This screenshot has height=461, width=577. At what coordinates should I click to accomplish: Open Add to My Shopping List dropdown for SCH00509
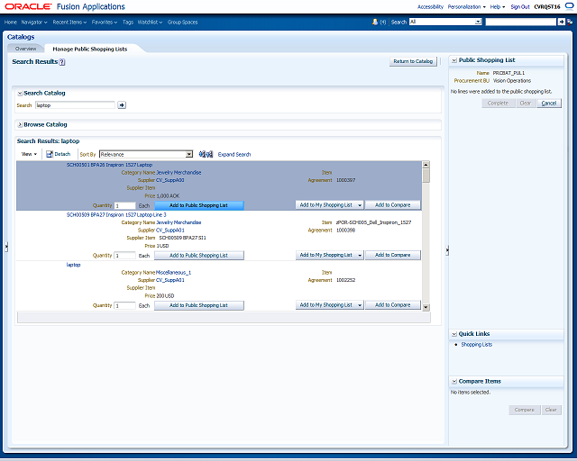[360, 255]
